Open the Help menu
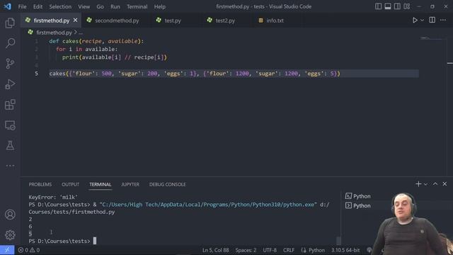The width and height of the screenshot is (453, 255). 159,6
